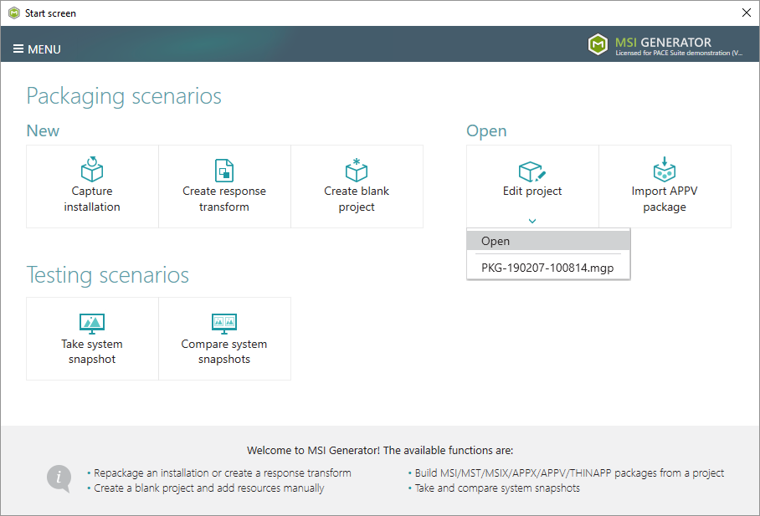Click the Import APPV package icon
Viewport: 760px width, 516px height.
(x=665, y=169)
